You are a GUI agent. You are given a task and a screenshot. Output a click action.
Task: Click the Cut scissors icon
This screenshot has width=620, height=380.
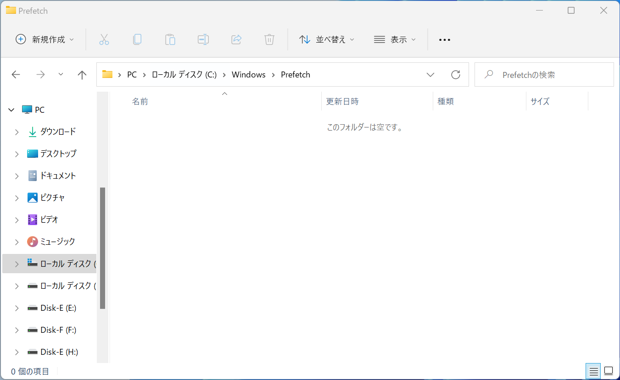pyautogui.click(x=104, y=39)
